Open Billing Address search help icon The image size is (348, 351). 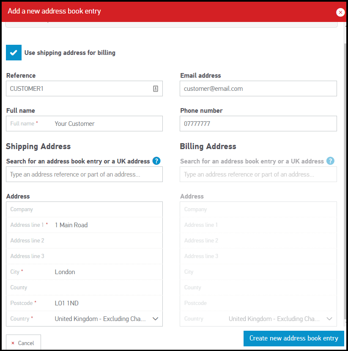click(330, 161)
